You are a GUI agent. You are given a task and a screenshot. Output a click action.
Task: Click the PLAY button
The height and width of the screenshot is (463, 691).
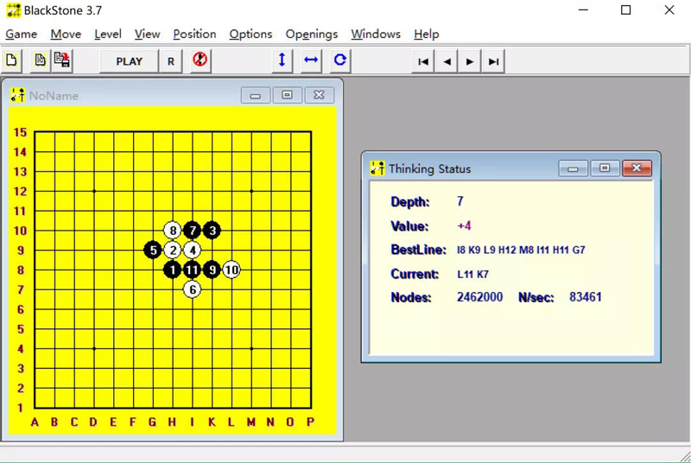tap(129, 61)
